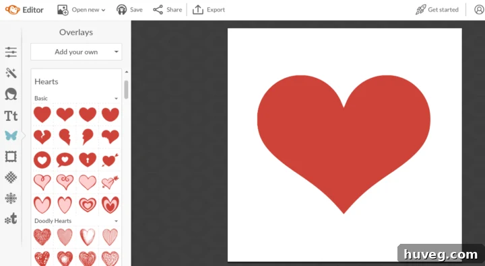Add the heart speech bubble overlay
The height and width of the screenshot is (266, 485).
pos(65,160)
